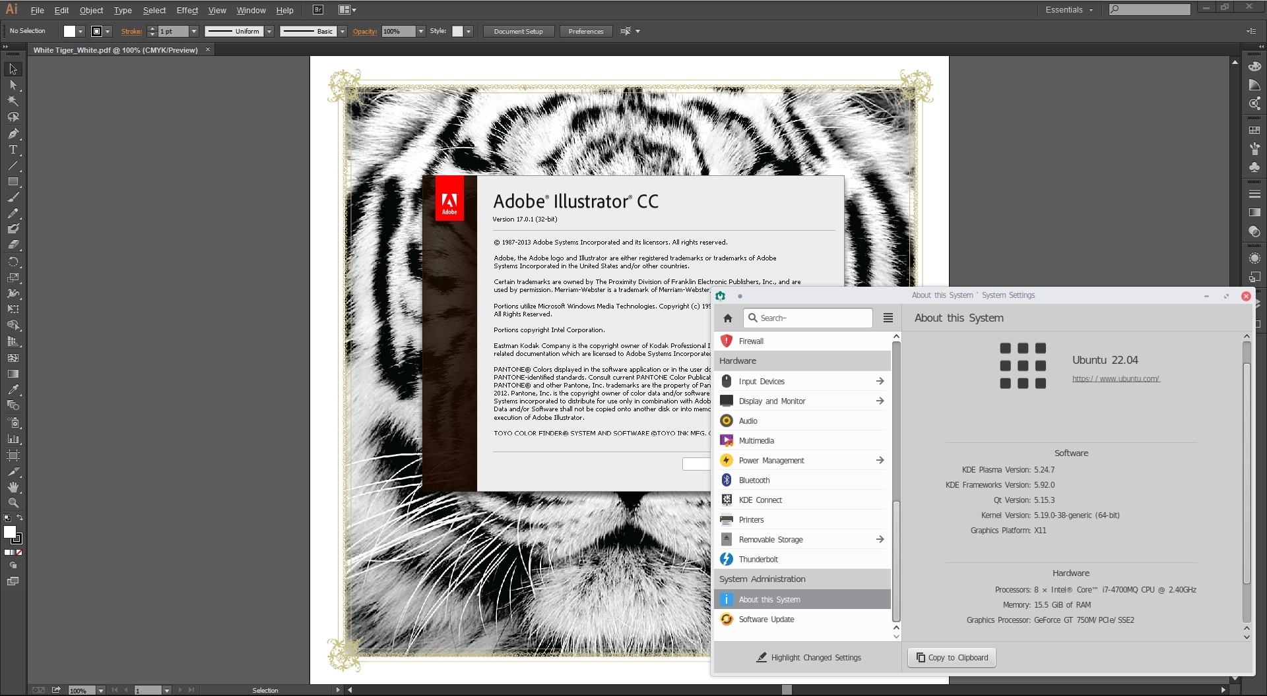
Task: Swap fill and stroke colors
Action: click(20, 518)
